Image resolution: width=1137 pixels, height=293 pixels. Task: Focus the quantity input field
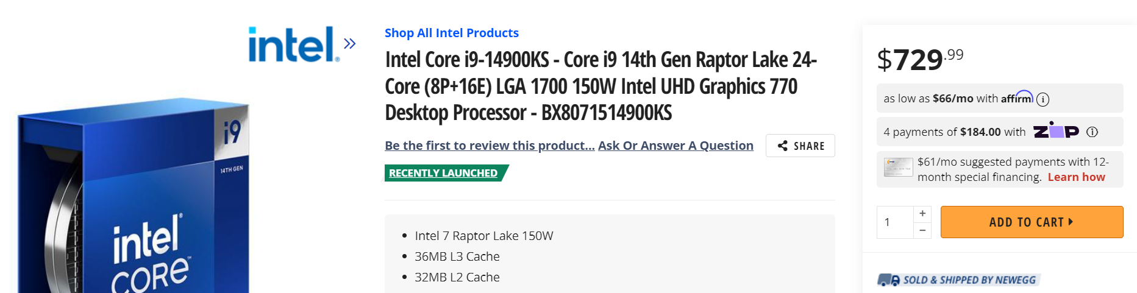pyautogui.click(x=895, y=222)
